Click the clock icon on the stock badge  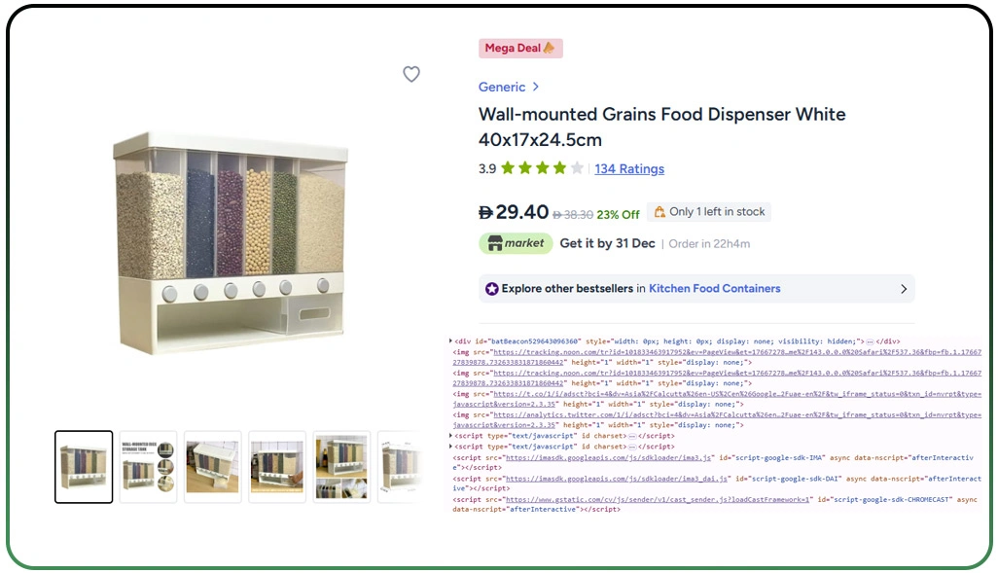pyautogui.click(x=660, y=212)
